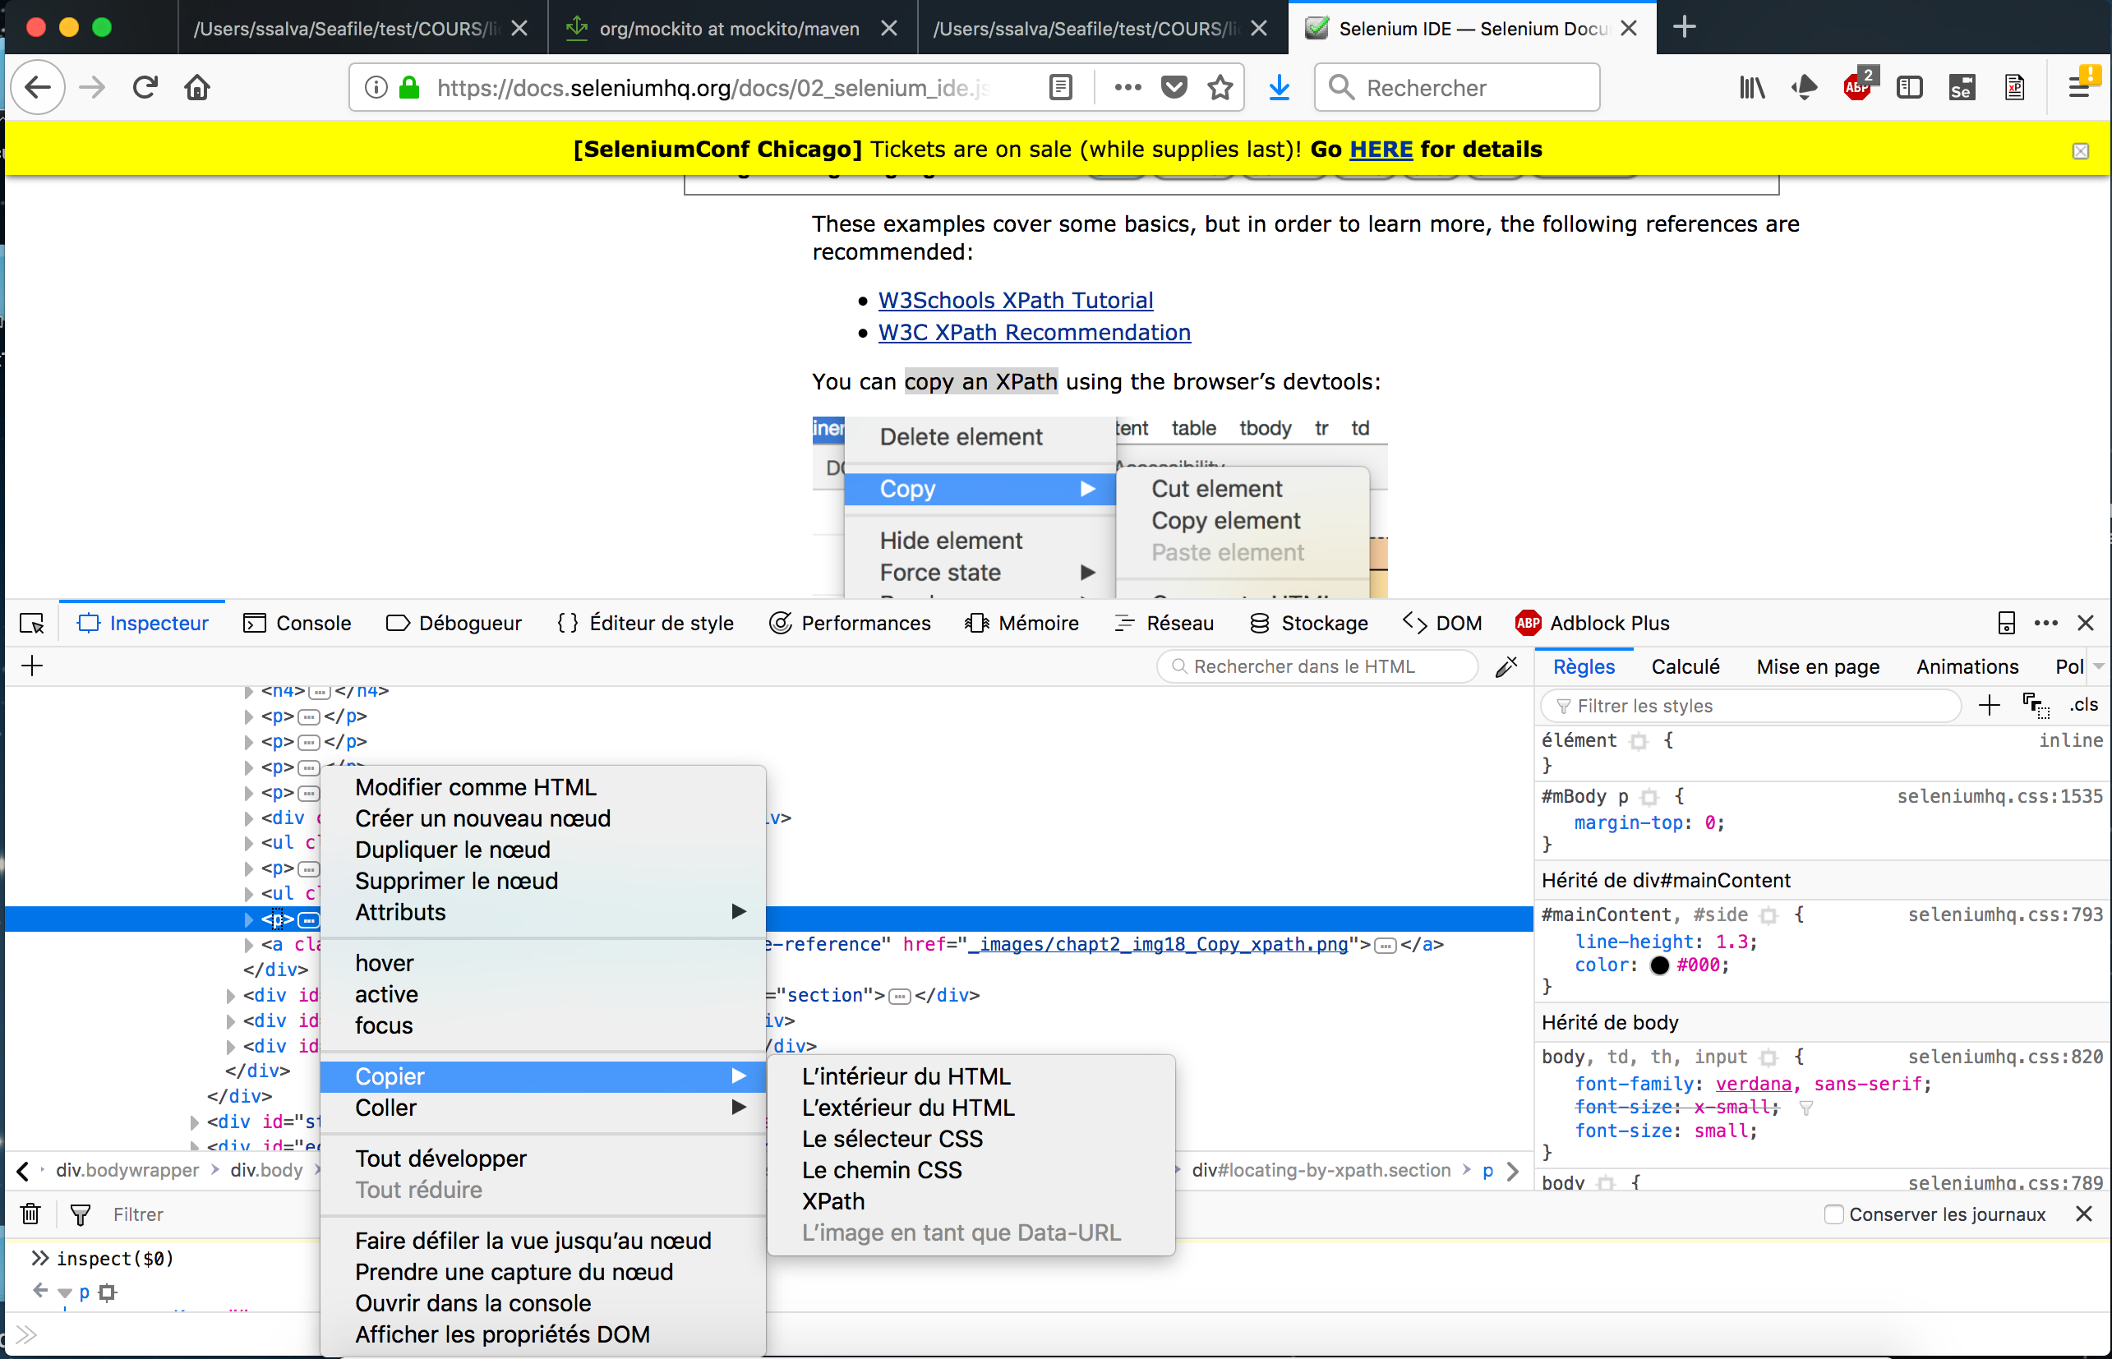Open responsive design mode in devtools
The width and height of the screenshot is (2112, 1359).
coord(2006,623)
